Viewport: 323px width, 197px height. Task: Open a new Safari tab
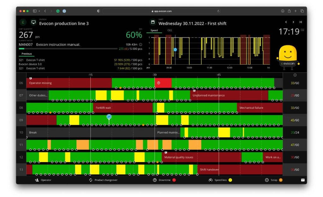pos(295,11)
